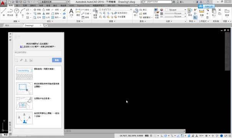
Task: Switch to the Express Tools ribbon tab
Action: 83,5
